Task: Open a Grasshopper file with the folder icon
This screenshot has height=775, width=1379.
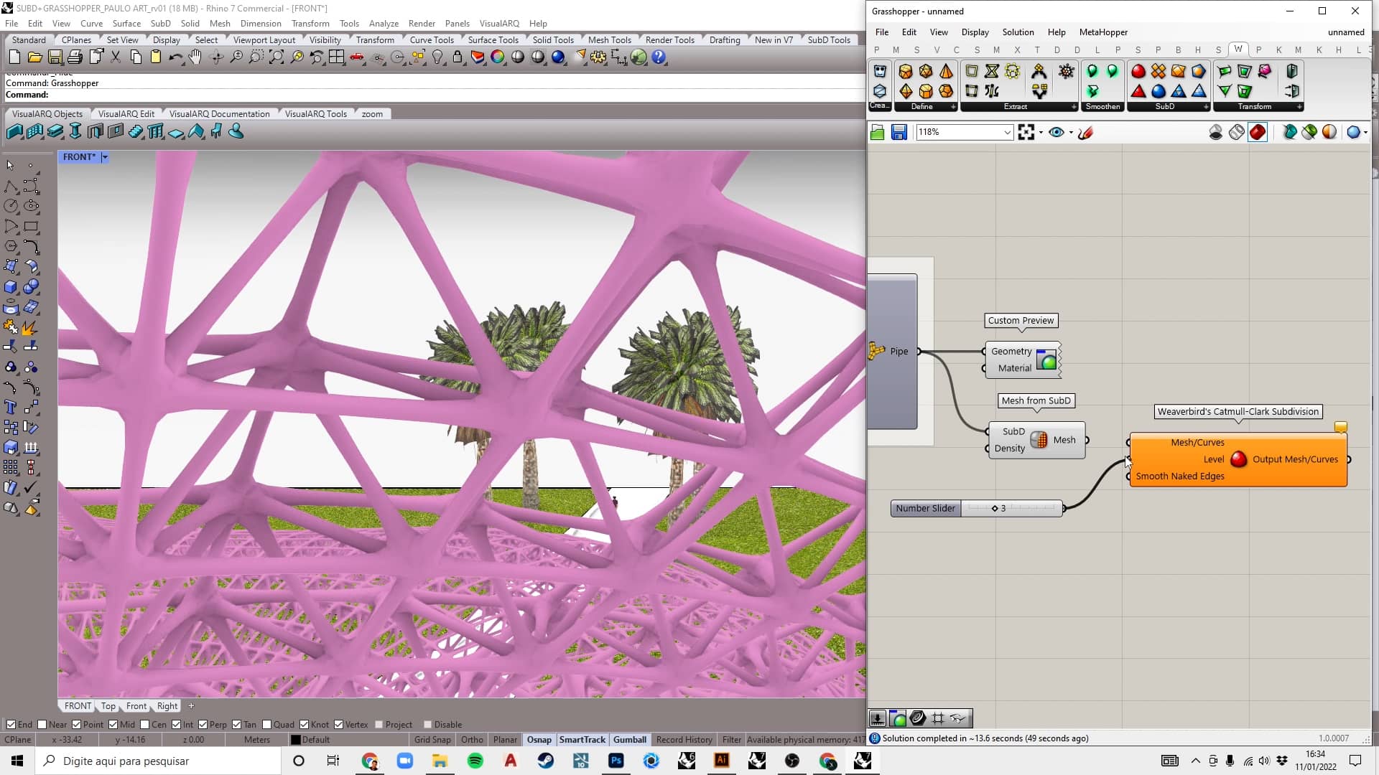Action: [x=877, y=132]
